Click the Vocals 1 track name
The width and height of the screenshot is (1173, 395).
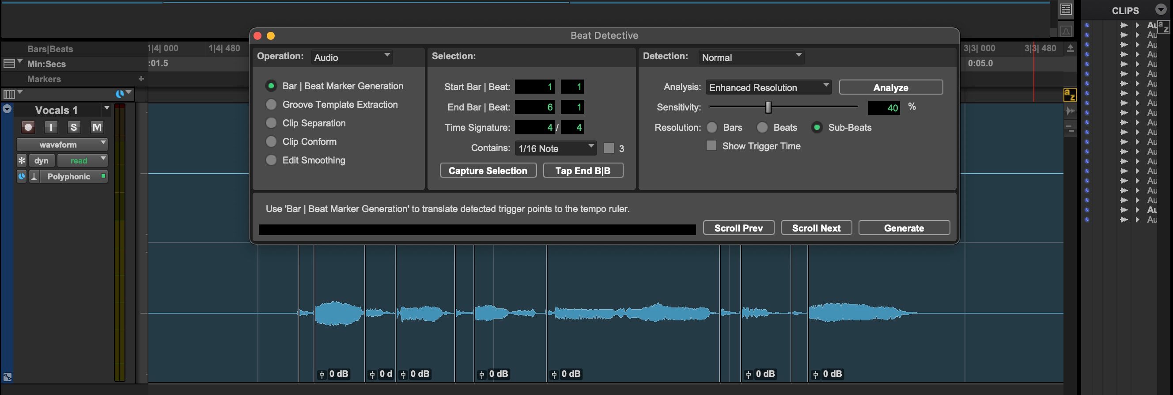tap(57, 110)
